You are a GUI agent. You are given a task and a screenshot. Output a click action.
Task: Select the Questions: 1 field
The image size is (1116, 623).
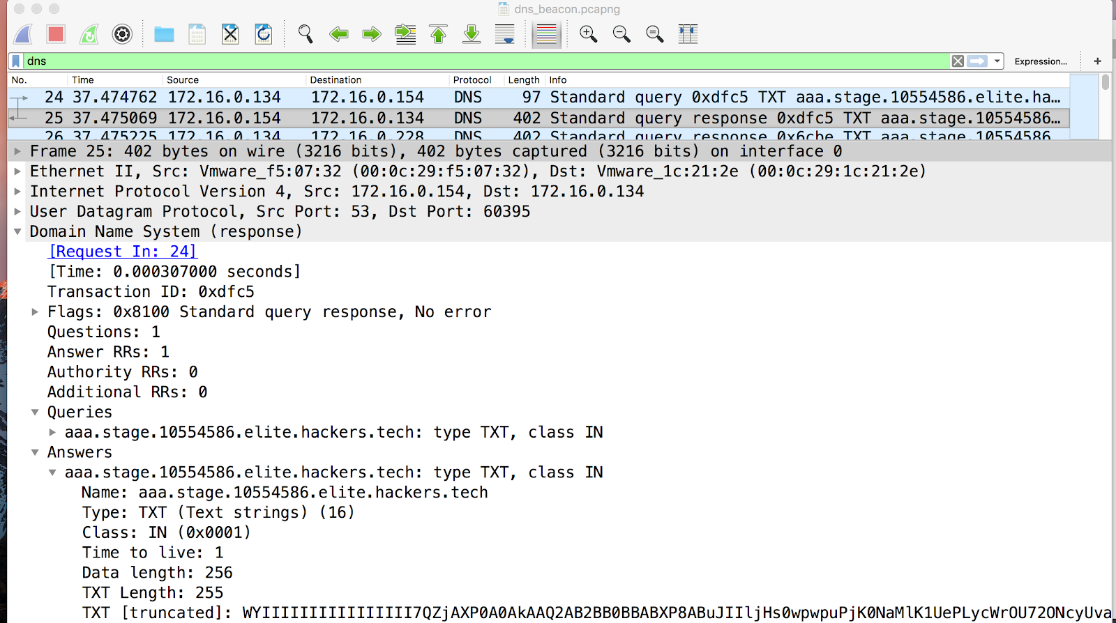[x=104, y=332]
